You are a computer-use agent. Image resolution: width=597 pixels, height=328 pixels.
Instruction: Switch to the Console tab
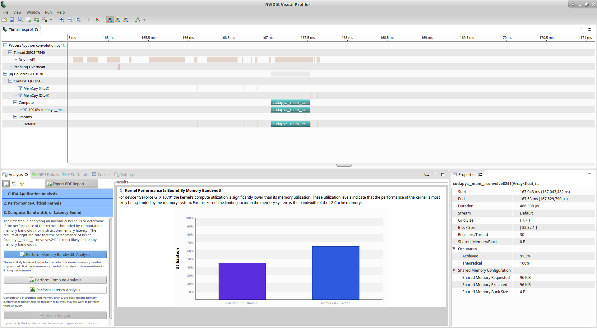pos(102,174)
